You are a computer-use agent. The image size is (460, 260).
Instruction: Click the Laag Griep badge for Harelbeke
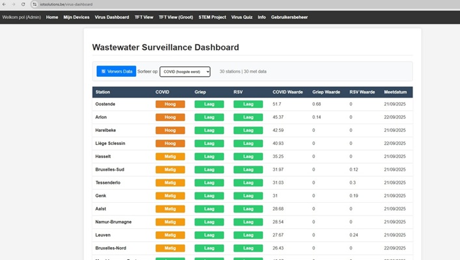click(209, 130)
